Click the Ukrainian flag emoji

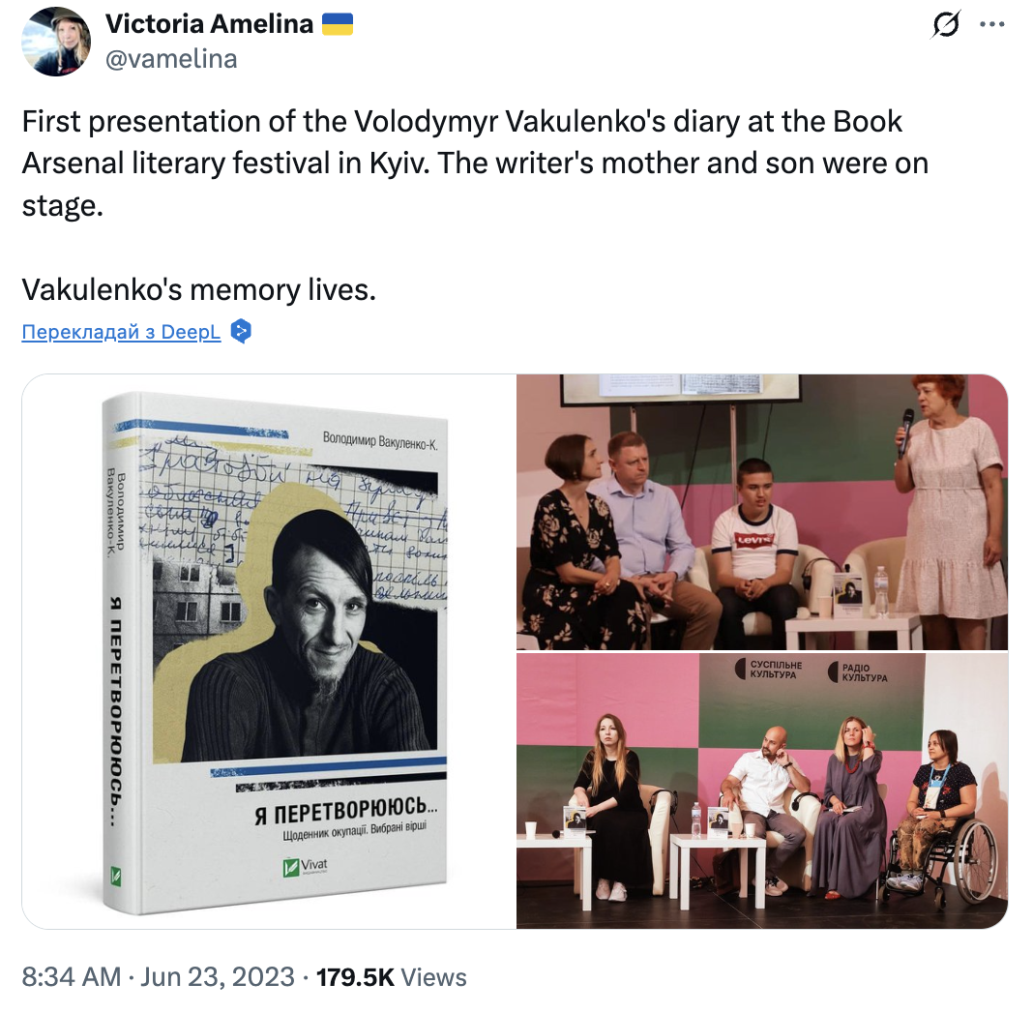[338, 24]
